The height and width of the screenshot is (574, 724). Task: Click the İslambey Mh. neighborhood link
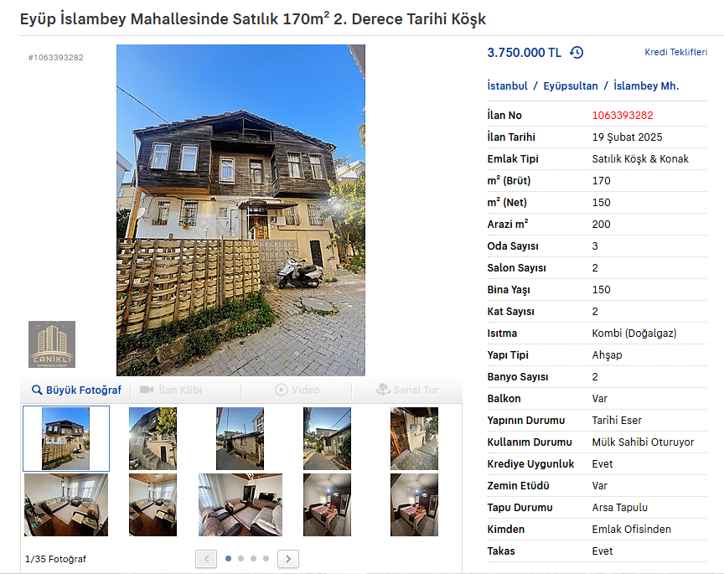pyautogui.click(x=646, y=86)
